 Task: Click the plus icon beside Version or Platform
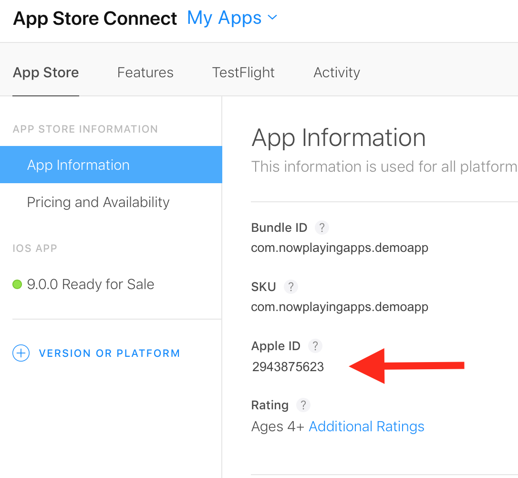click(x=21, y=353)
